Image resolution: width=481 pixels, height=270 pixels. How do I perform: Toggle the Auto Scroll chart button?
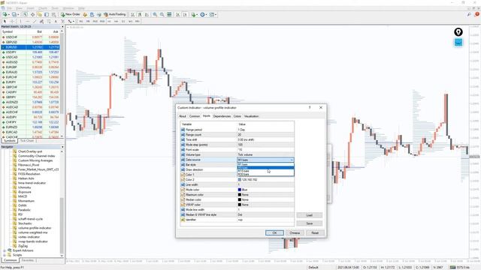(x=177, y=14)
